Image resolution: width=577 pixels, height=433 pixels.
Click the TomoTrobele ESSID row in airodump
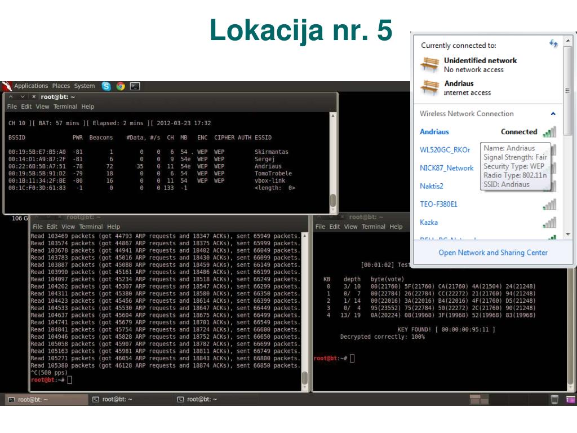[x=150, y=174]
